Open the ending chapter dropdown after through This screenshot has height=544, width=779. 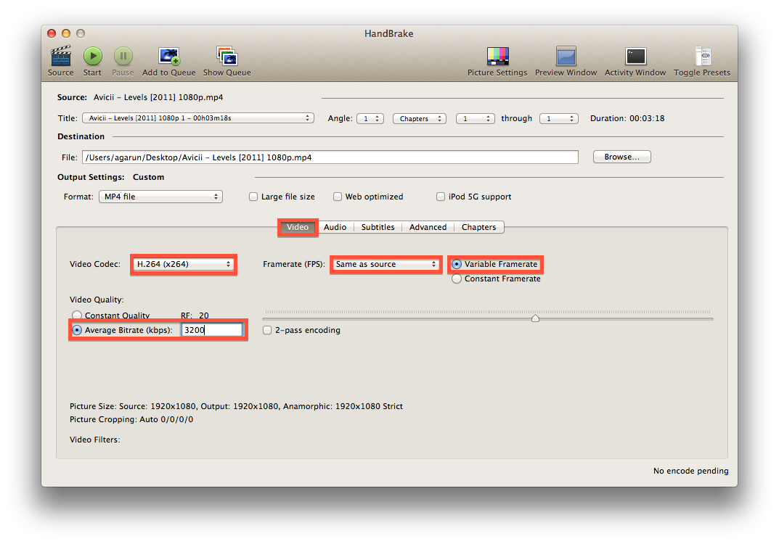558,119
